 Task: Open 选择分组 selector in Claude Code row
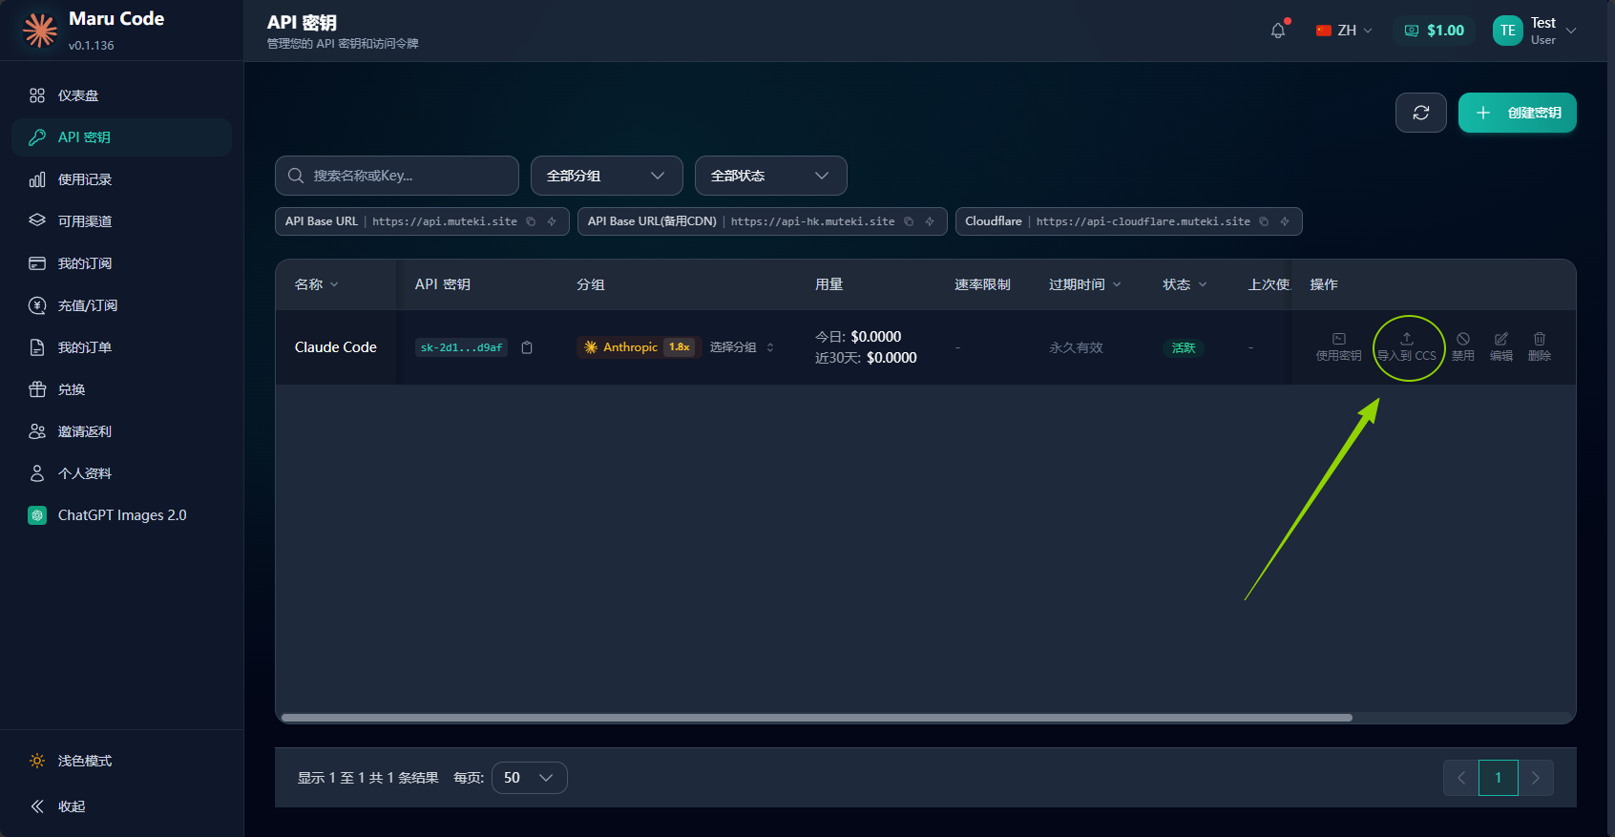pos(743,347)
